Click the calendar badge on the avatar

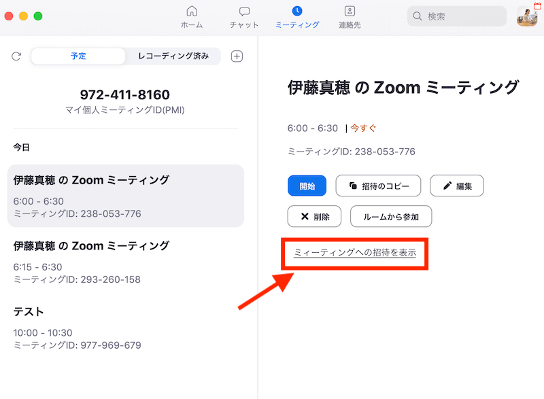tap(537, 6)
